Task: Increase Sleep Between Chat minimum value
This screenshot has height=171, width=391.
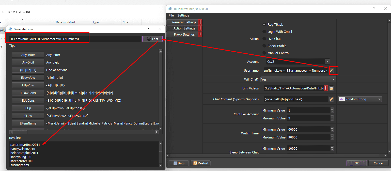Action: click(332, 147)
